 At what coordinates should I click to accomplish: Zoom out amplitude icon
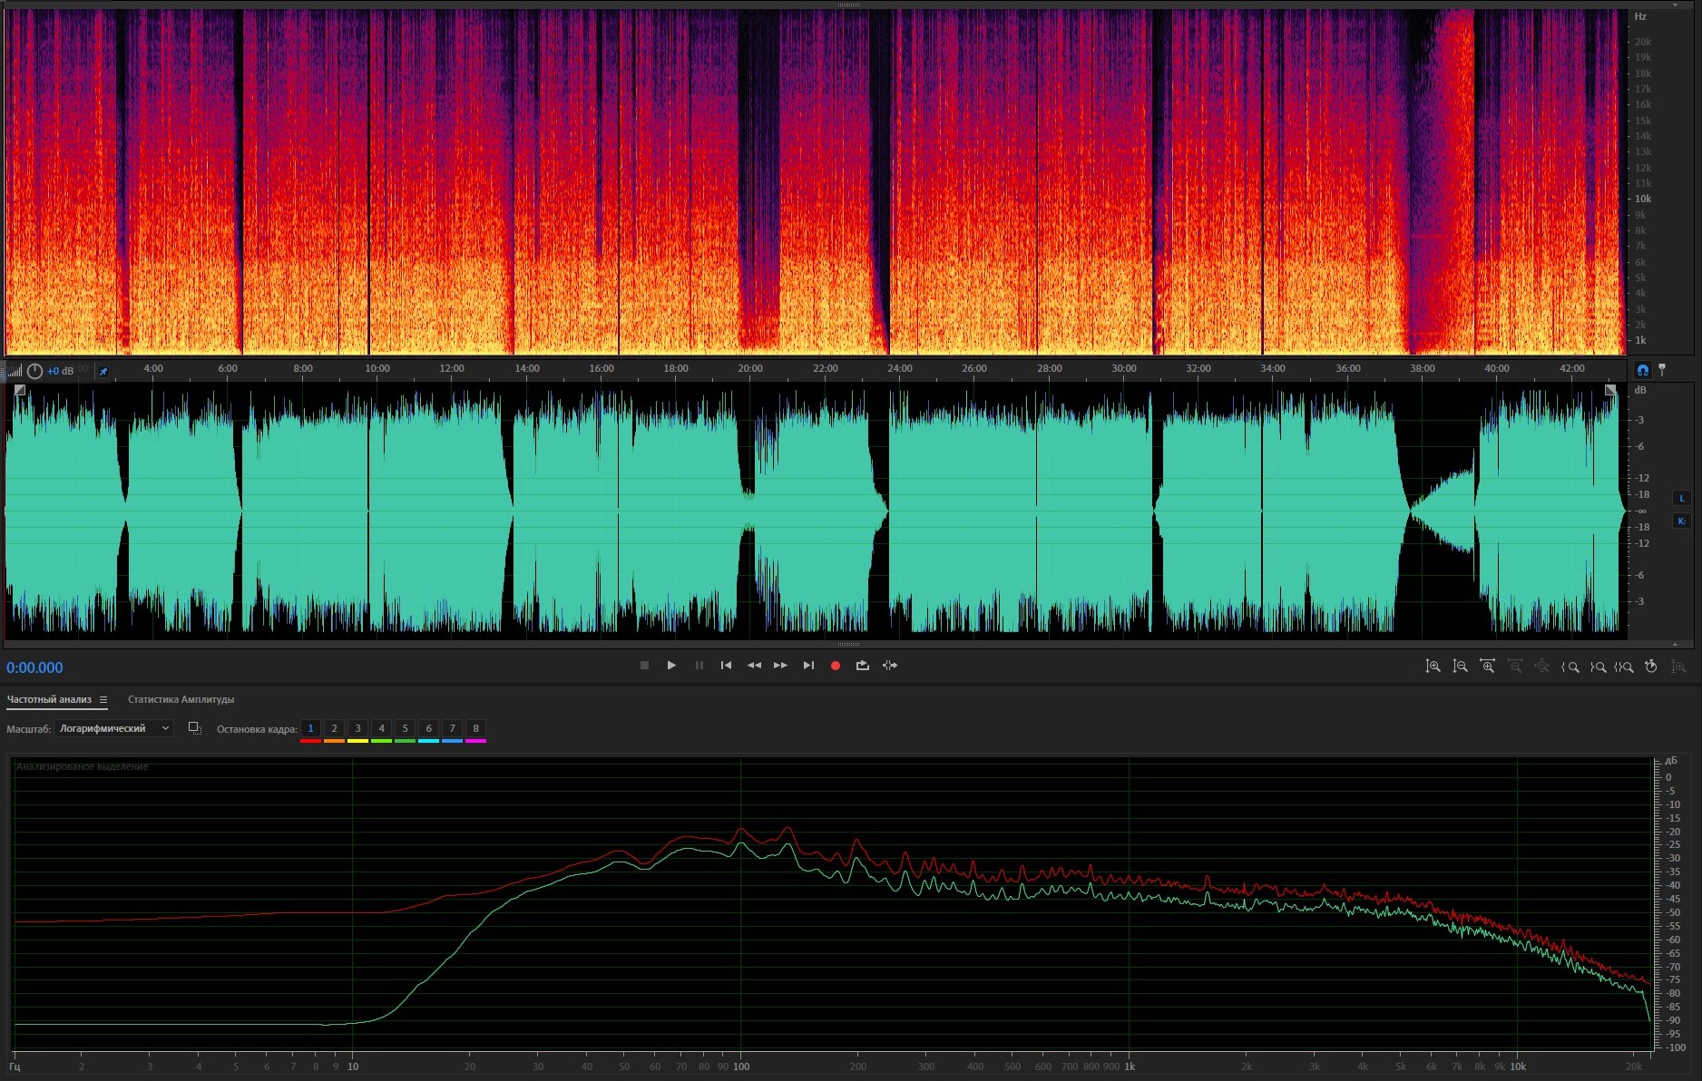click(x=1460, y=667)
